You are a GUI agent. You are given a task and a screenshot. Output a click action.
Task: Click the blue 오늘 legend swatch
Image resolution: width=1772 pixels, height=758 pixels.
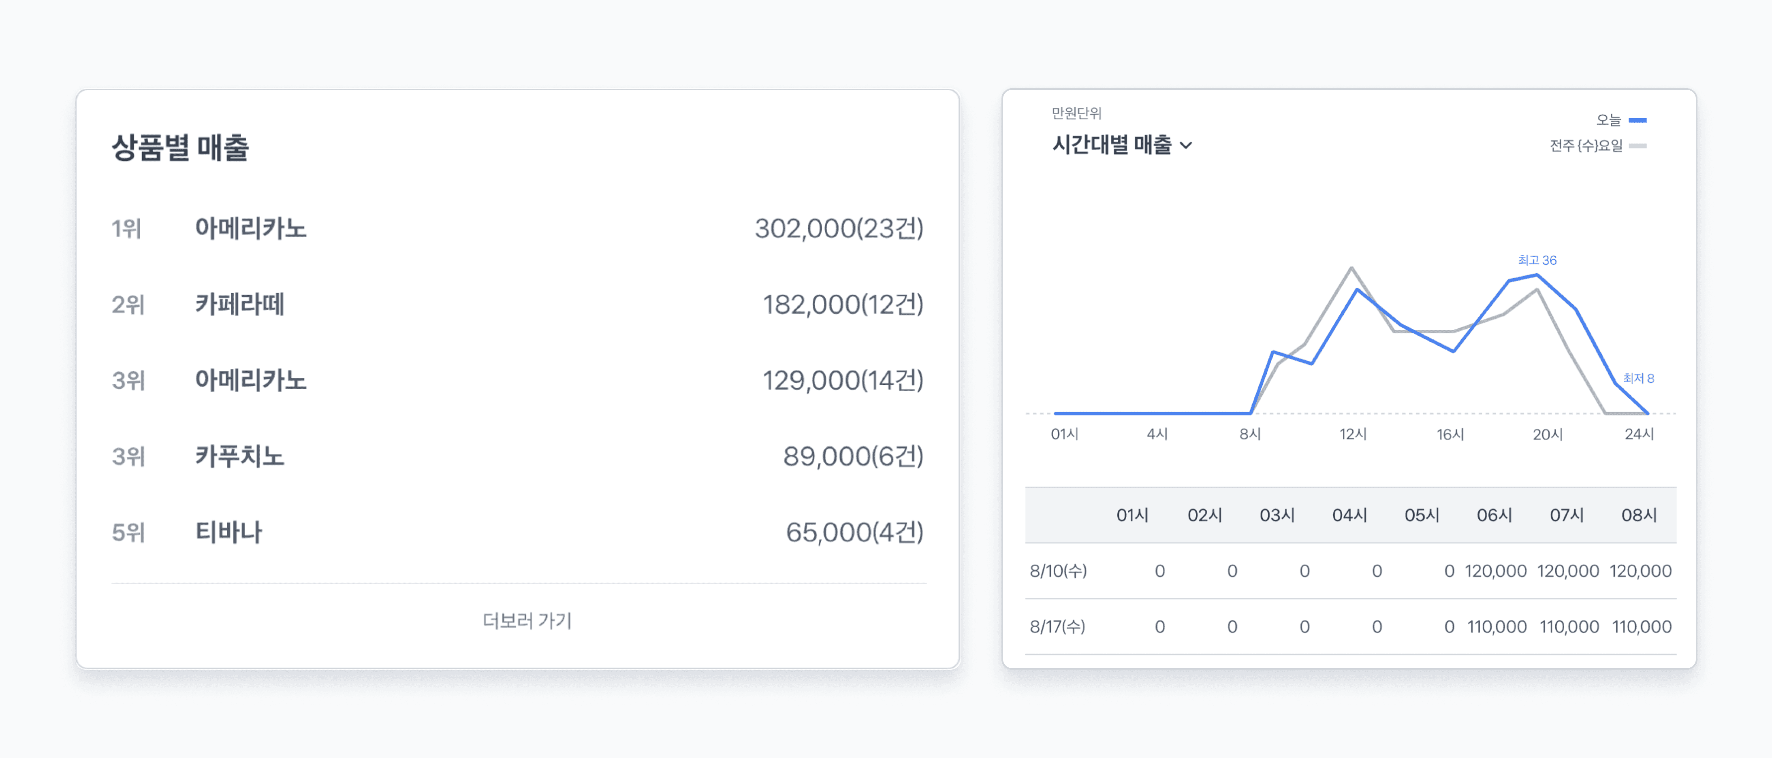coord(1637,120)
